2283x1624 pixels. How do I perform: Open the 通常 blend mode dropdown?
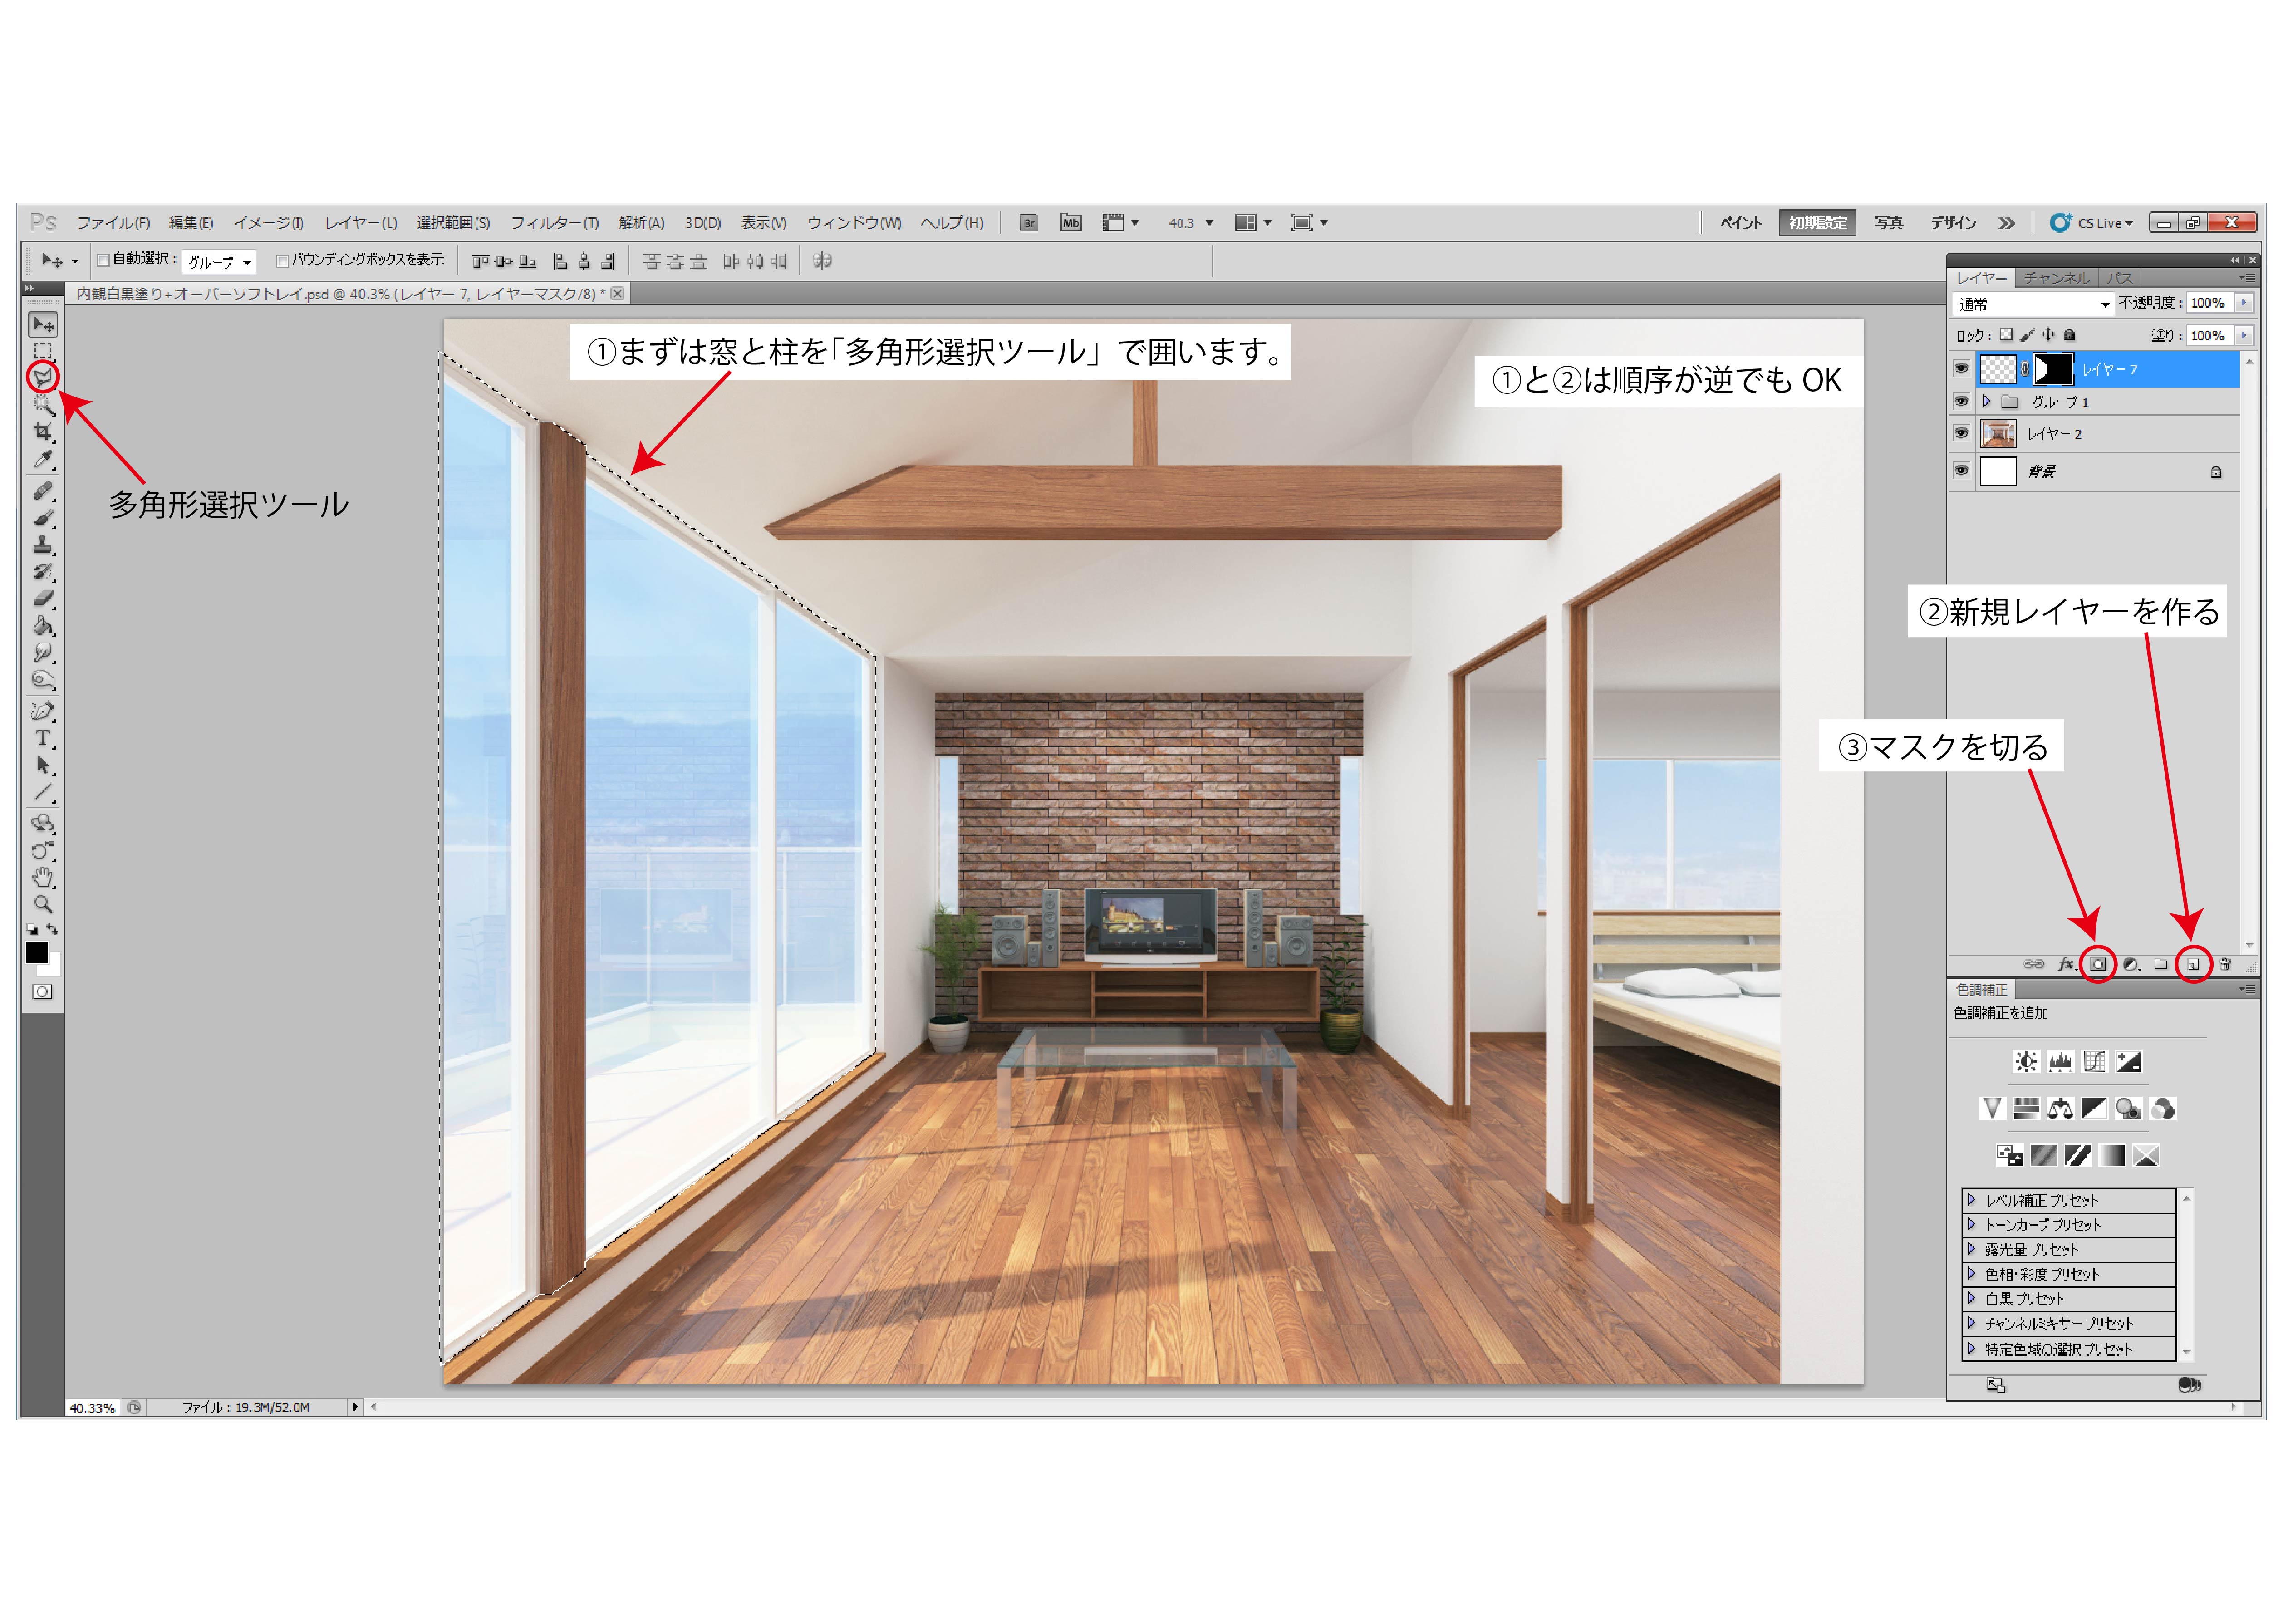pos(2033,304)
